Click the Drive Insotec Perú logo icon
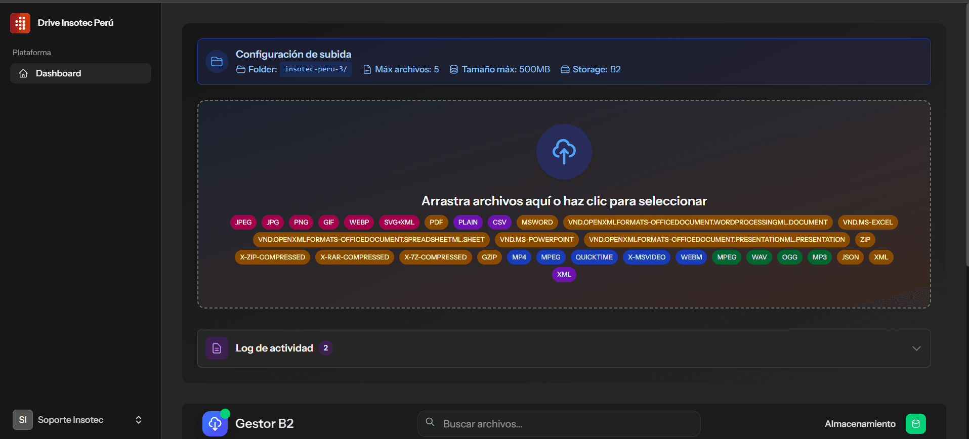Viewport: 969px width, 439px height. point(20,23)
